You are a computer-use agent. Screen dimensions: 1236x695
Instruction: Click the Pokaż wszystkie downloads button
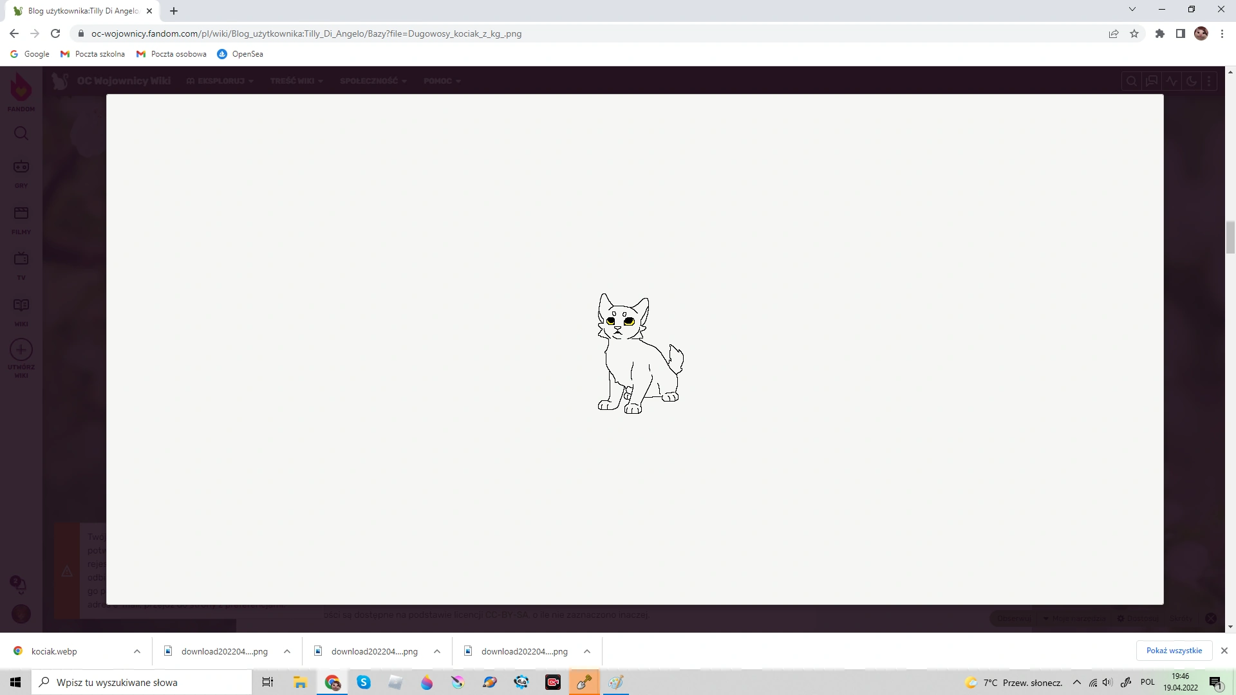pos(1174,651)
